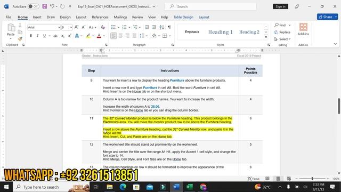Switch to Read Mode view in status bar
Screen dimensions: 341x192
(x=267, y=179)
